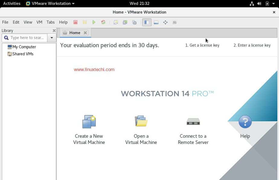Open the View menu

pos(28,22)
